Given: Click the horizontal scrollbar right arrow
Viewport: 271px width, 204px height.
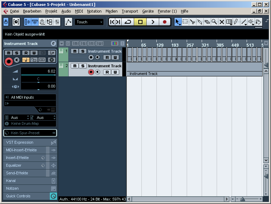Looking at the screenshot, I should pos(226,199).
